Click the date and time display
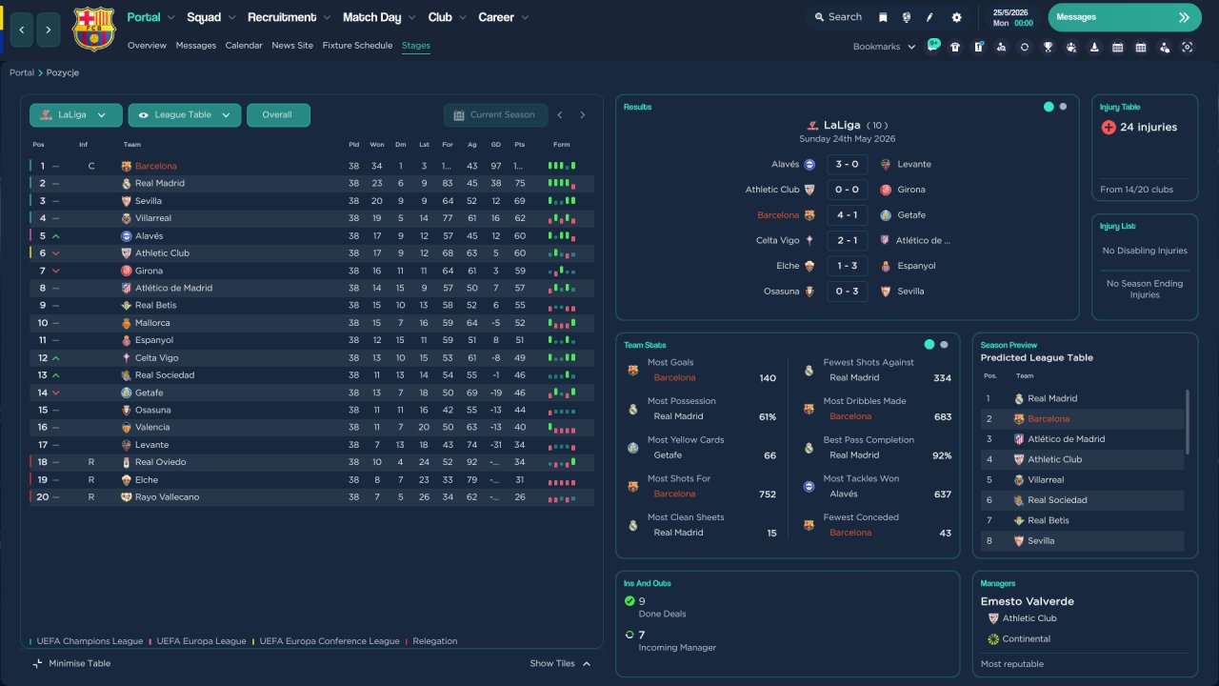The height and width of the screenshot is (686, 1219). coord(1012,17)
